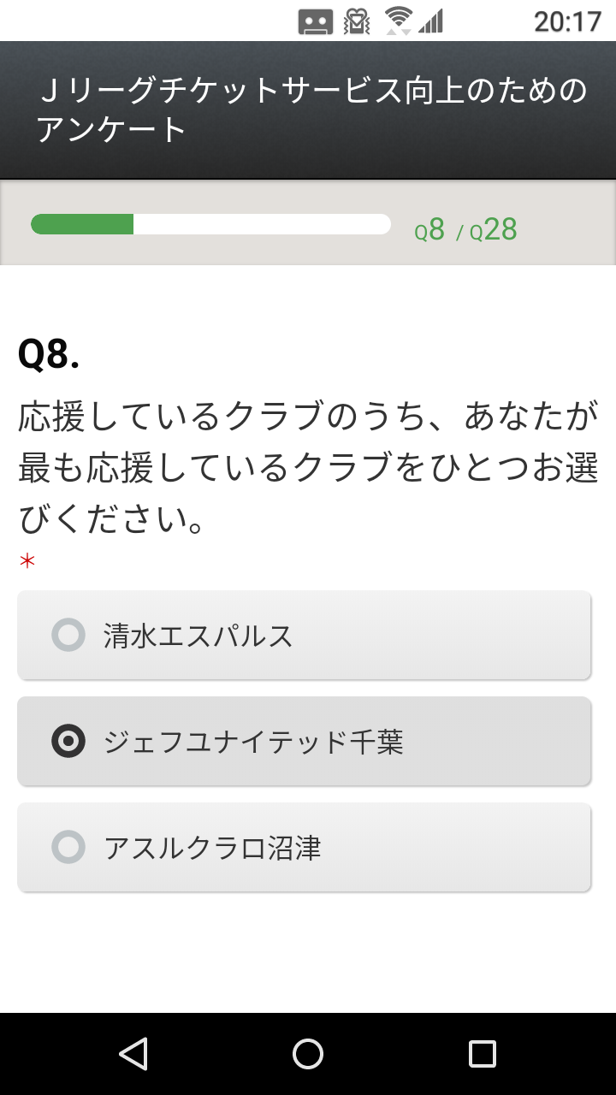Tap the Wi-Fi status icon
Viewport: 616px width, 1095px height.
click(x=398, y=20)
